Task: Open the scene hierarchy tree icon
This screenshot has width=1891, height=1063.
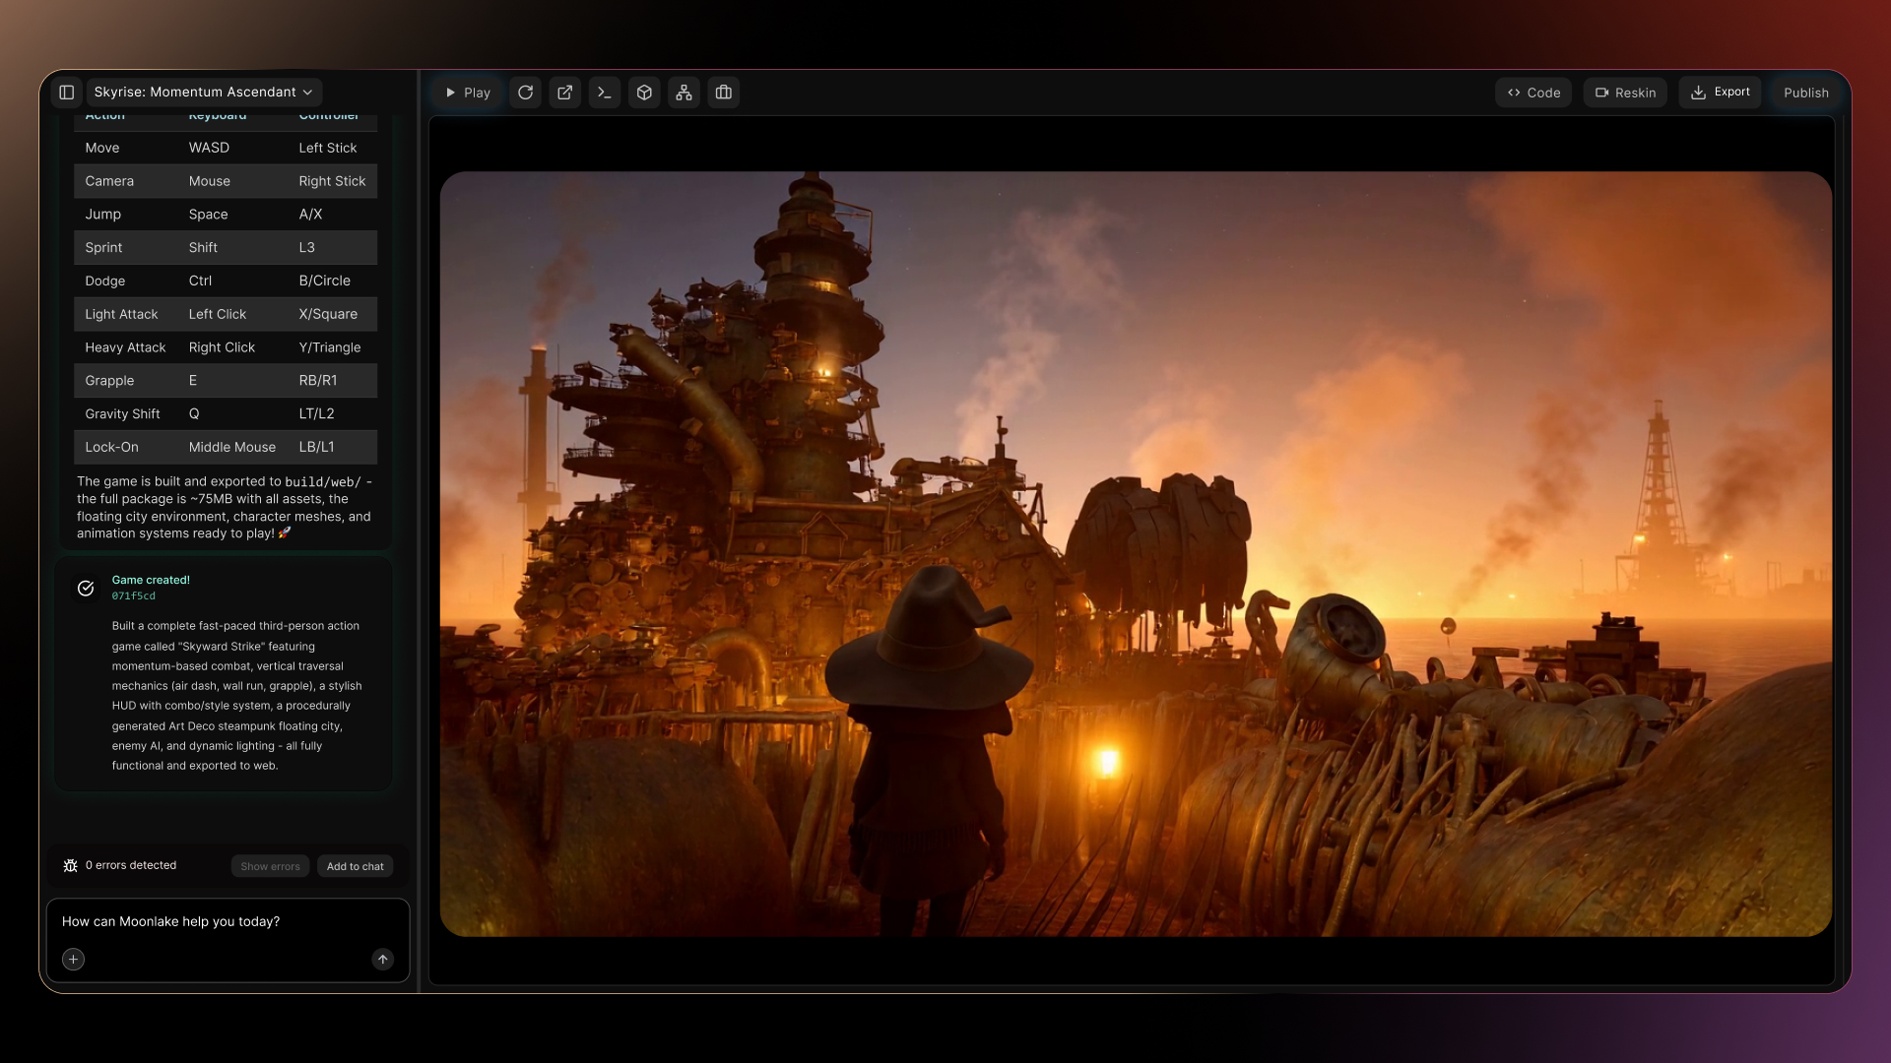Action: click(684, 93)
